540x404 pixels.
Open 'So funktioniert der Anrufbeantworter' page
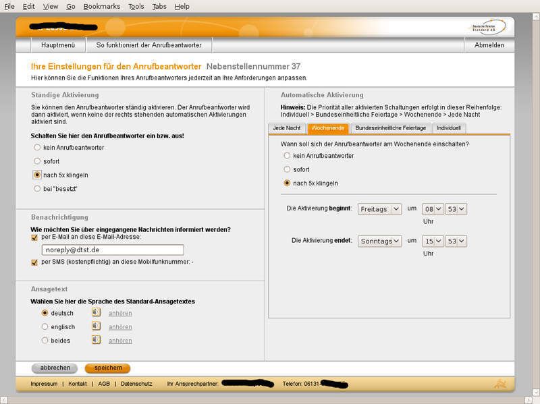pyautogui.click(x=148, y=45)
